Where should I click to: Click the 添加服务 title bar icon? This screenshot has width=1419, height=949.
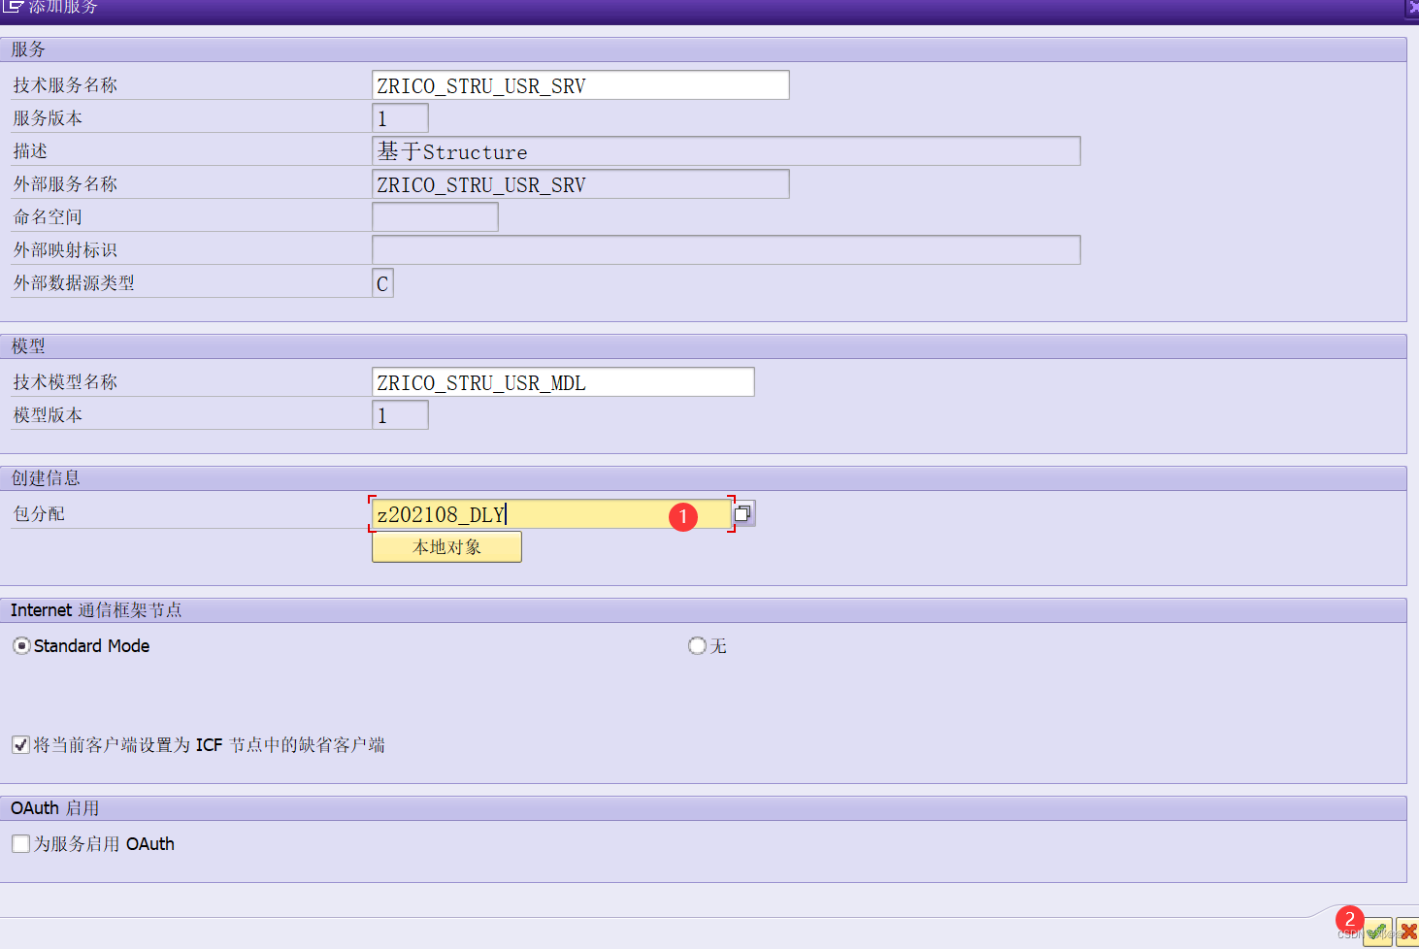[12, 7]
